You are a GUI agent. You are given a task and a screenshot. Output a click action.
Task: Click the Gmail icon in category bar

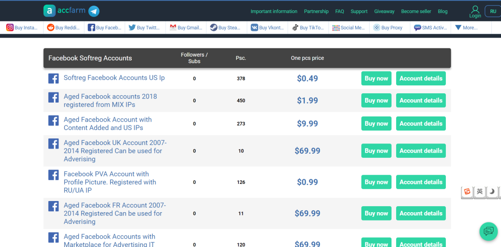pos(173,28)
